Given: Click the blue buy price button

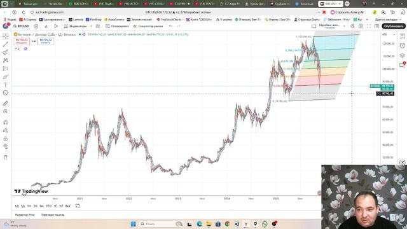Looking at the screenshot, I should click(x=46, y=41).
